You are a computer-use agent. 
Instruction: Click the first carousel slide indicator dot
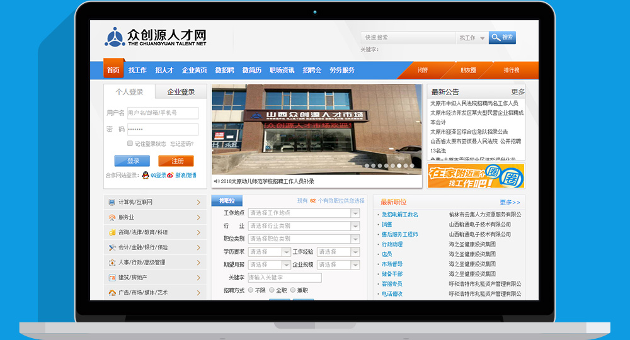click(366, 166)
